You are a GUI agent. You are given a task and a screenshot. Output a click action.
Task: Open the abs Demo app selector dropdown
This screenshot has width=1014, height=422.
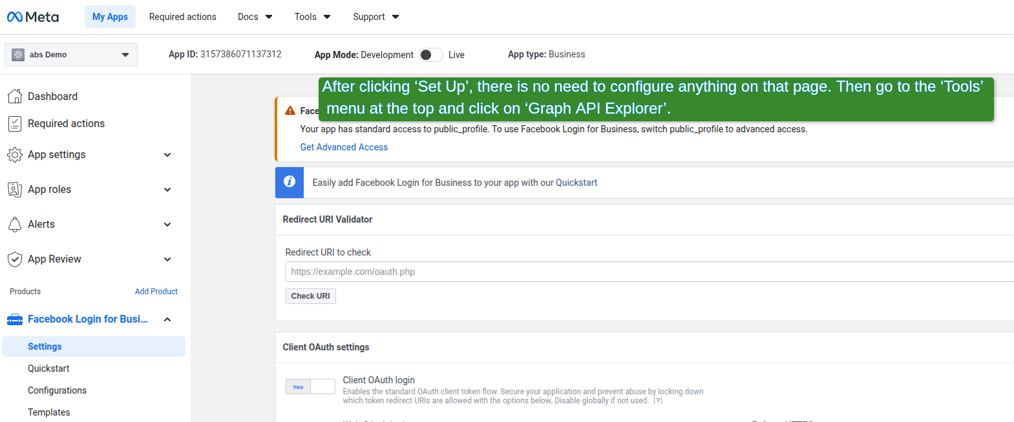tap(71, 55)
